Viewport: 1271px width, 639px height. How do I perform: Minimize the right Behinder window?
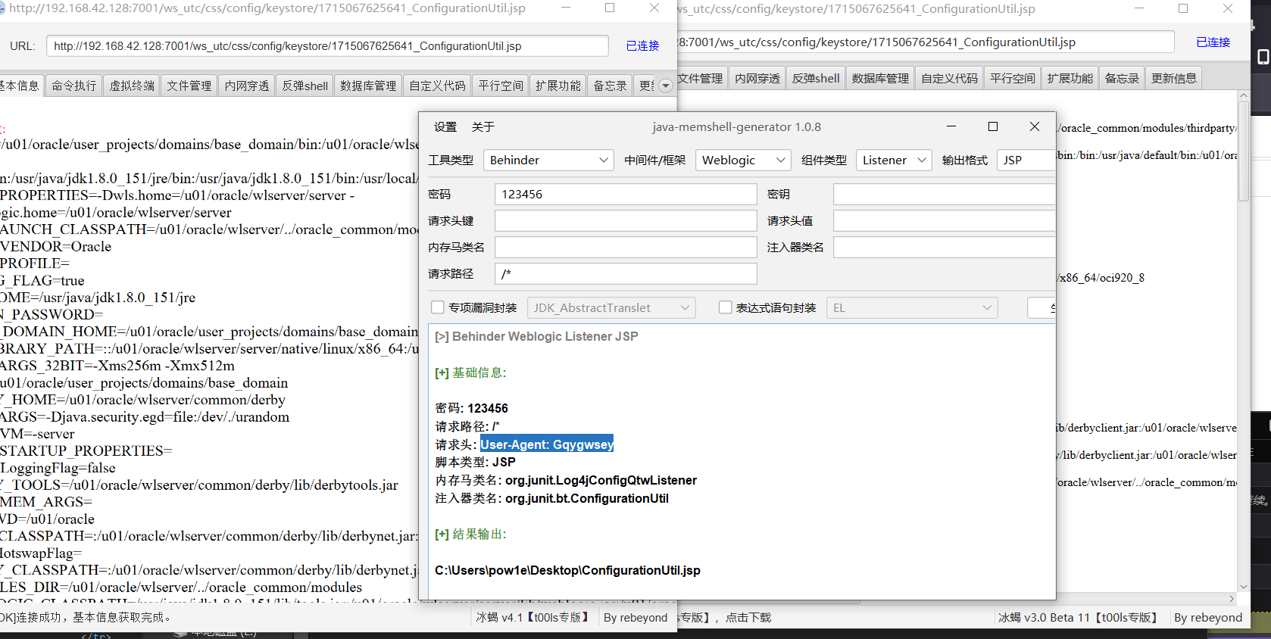(1140, 8)
